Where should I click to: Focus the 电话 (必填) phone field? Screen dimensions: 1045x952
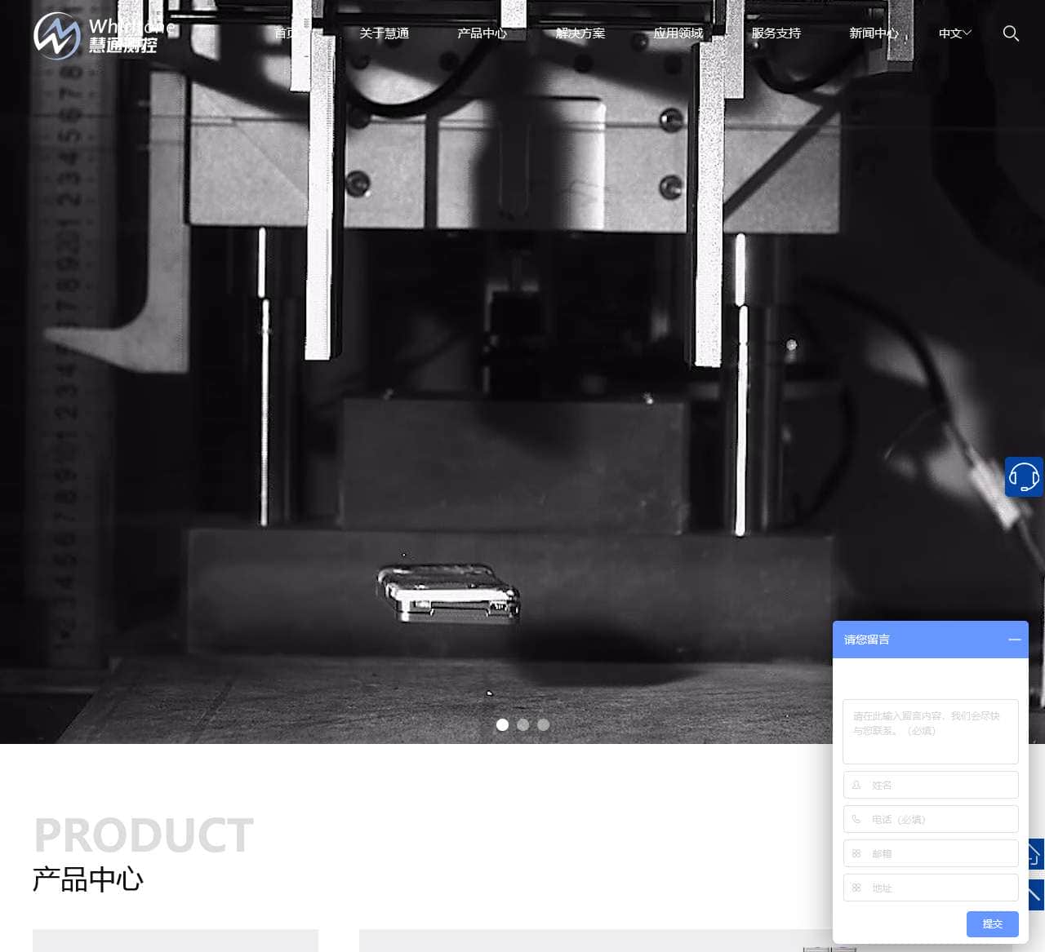[931, 819]
